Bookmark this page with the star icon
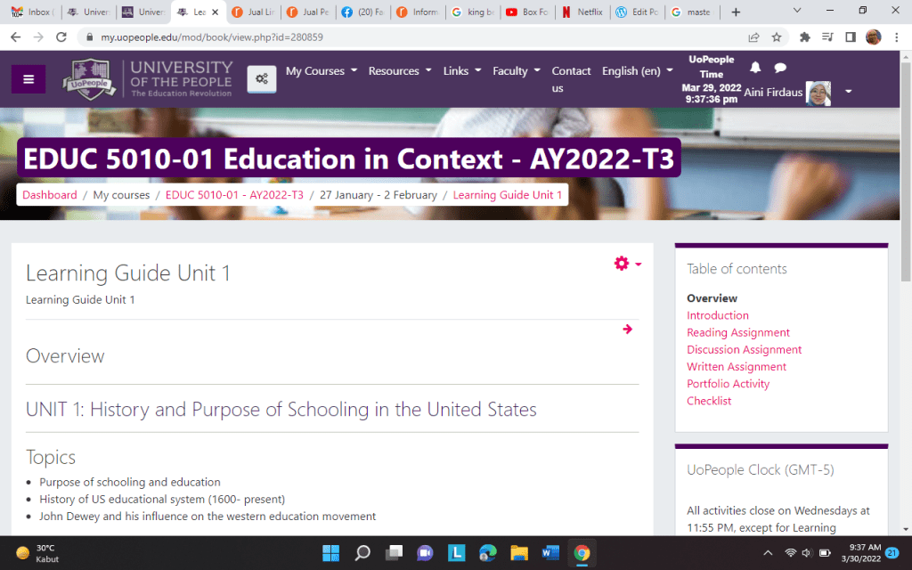This screenshot has height=570, width=912. pyautogui.click(x=777, y=37)
